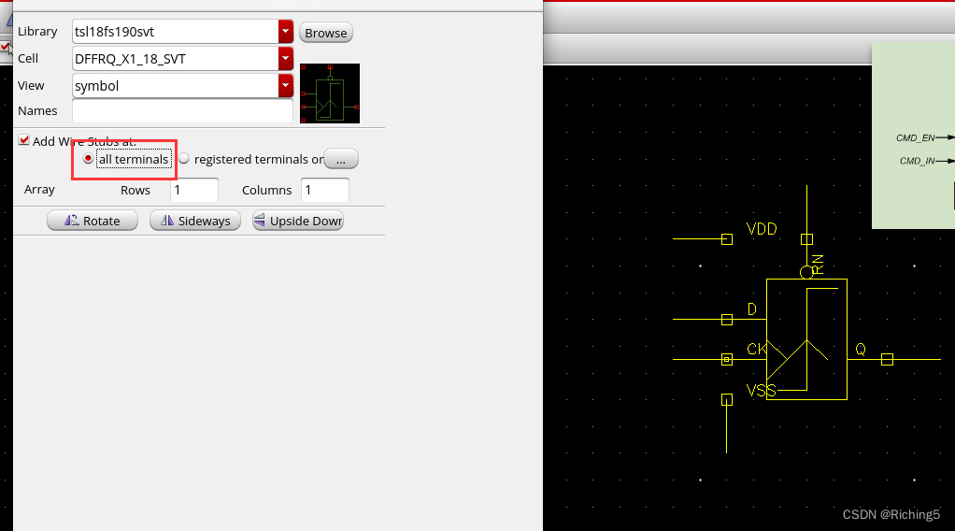Screen dimensions: 955x531
Task: Click the Browse button
Action: coord(326,33)
